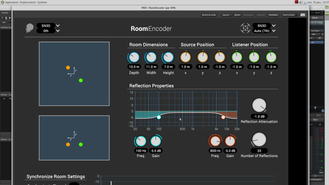Open the Applications menu
Viewport: 329px width, 185px height.
click(x=12, y=2)
